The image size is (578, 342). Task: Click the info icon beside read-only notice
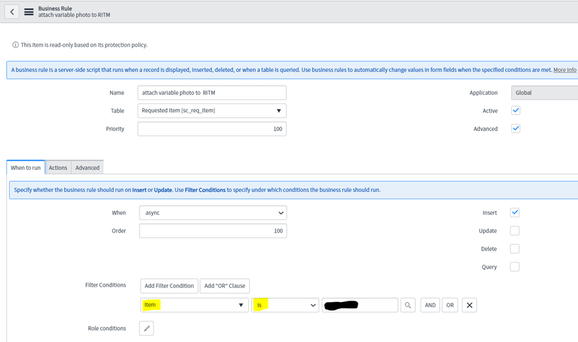click(15, 45)
